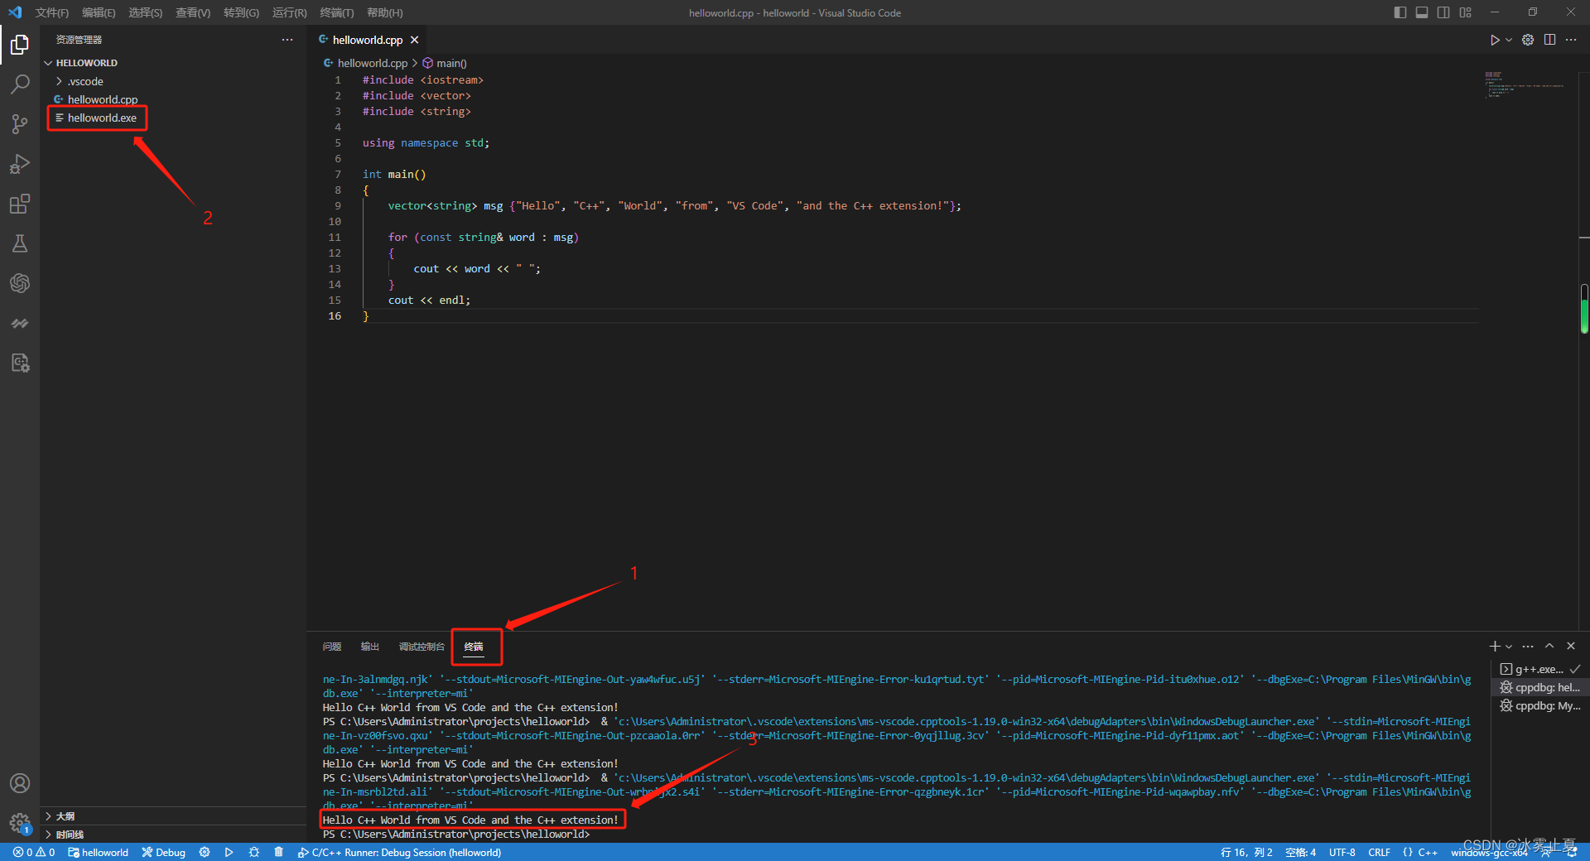Close the helloworld.cpp editor tab
The width and height of the screenshot is (1590, 861).
(x=414, y=40)
